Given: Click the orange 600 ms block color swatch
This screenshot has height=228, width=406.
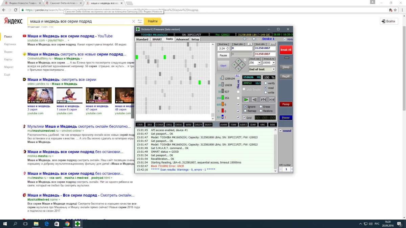Looking at the screenshot, I should [x=222, y=104].
